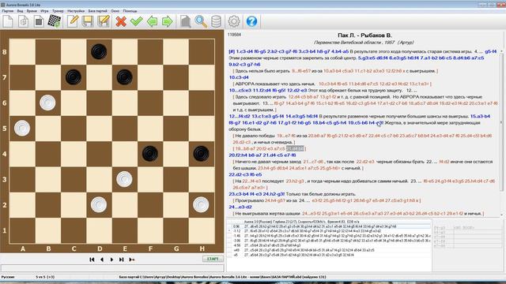The width and height of the screenshot is (506, 284).
Task: Click the floppy disk with pencil icon
Action: (104, 21)
